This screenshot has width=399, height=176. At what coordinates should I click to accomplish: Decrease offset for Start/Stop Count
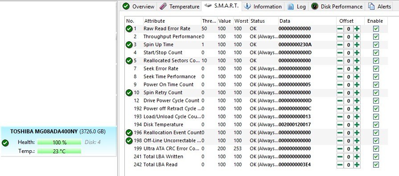340,53
